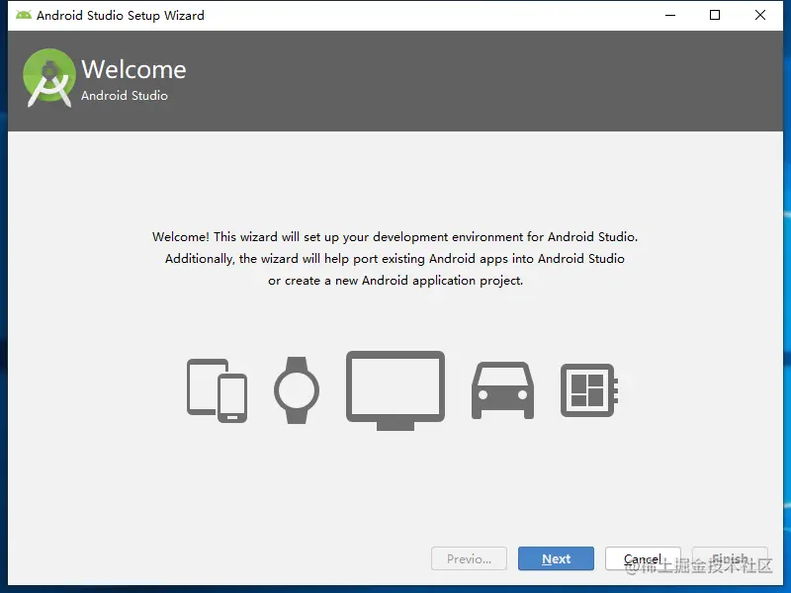Click the disabled Previous button
Screen dimensions: 791x593
[469, 558]
